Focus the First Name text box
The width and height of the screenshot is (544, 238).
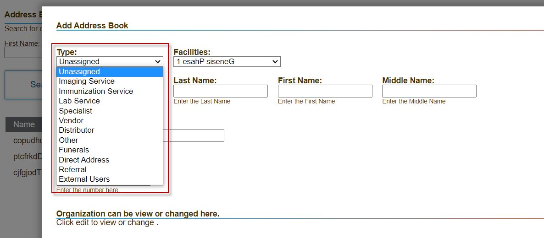pyautogui.click(x=325, y=91)
